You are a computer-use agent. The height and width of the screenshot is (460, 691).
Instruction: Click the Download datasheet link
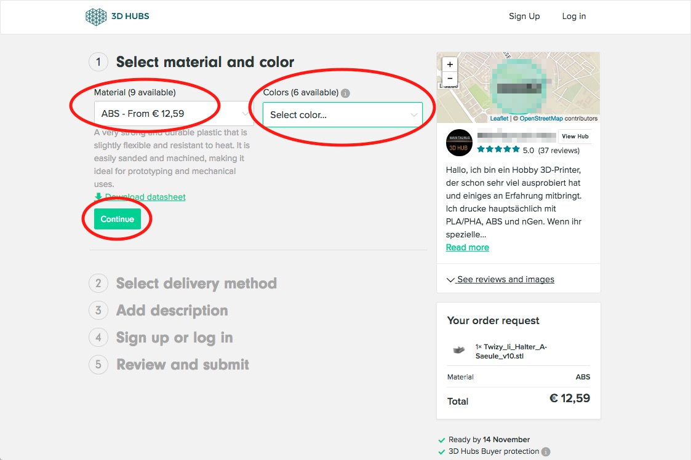tap(145, 197)
